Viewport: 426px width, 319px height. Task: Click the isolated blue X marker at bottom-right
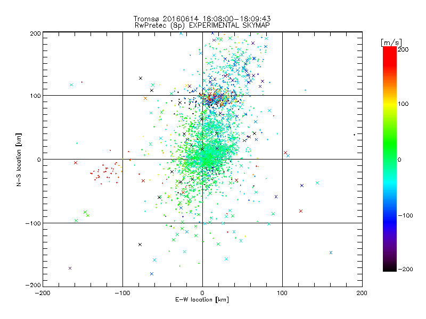coord(331,253)
